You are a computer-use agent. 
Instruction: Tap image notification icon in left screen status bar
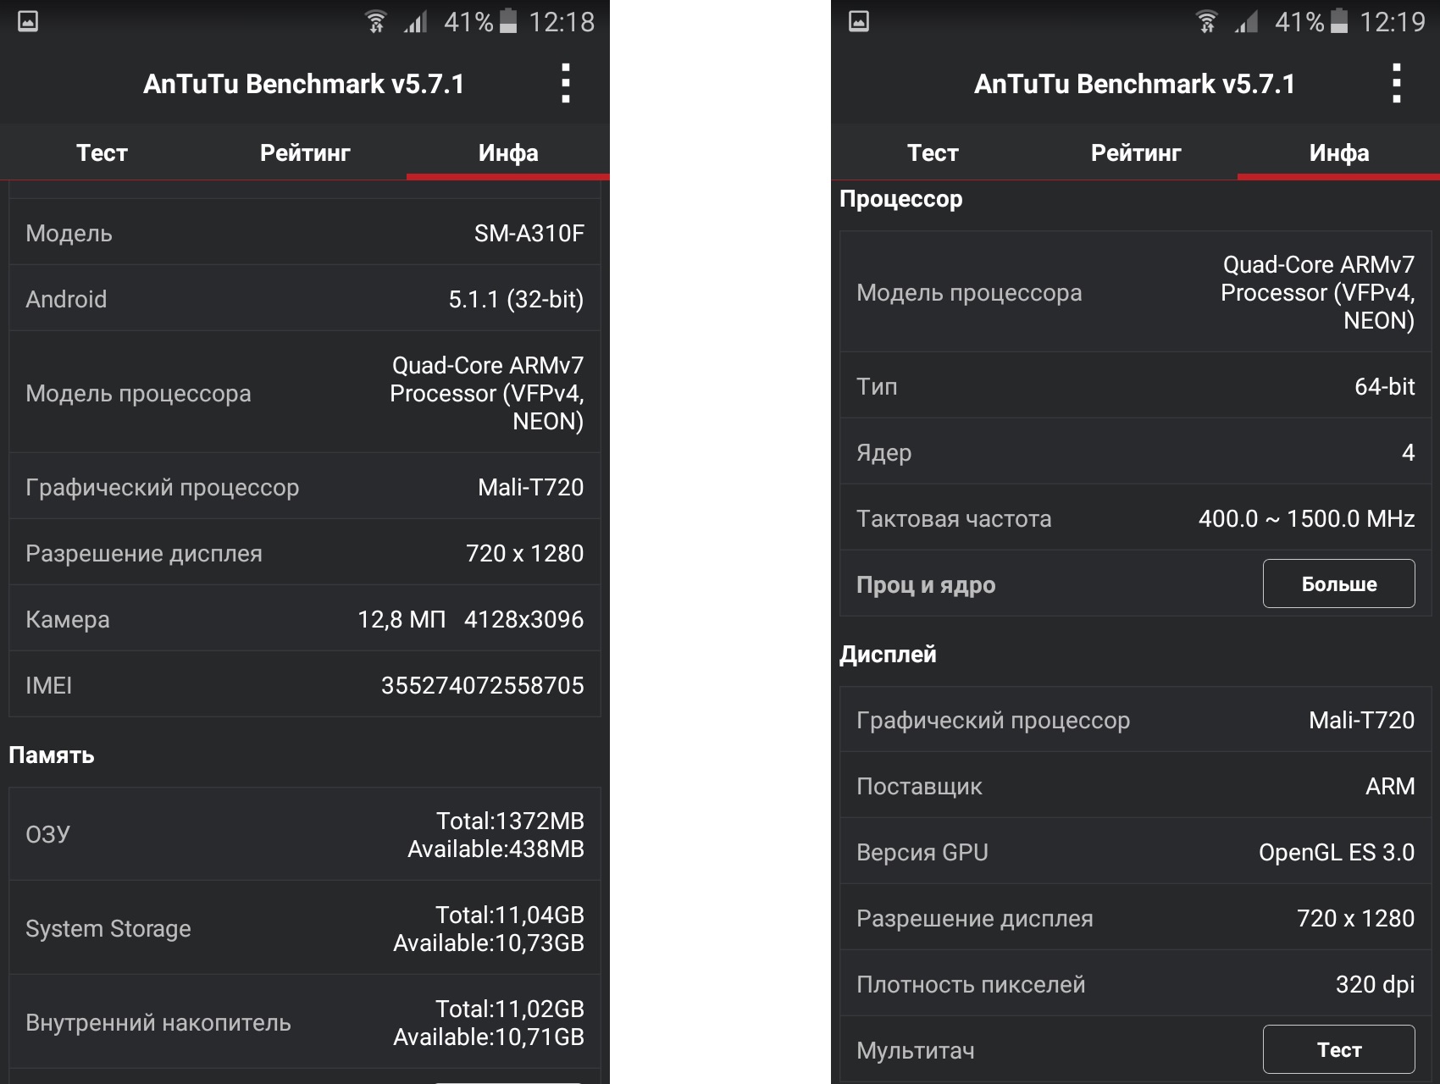(28, 22)
